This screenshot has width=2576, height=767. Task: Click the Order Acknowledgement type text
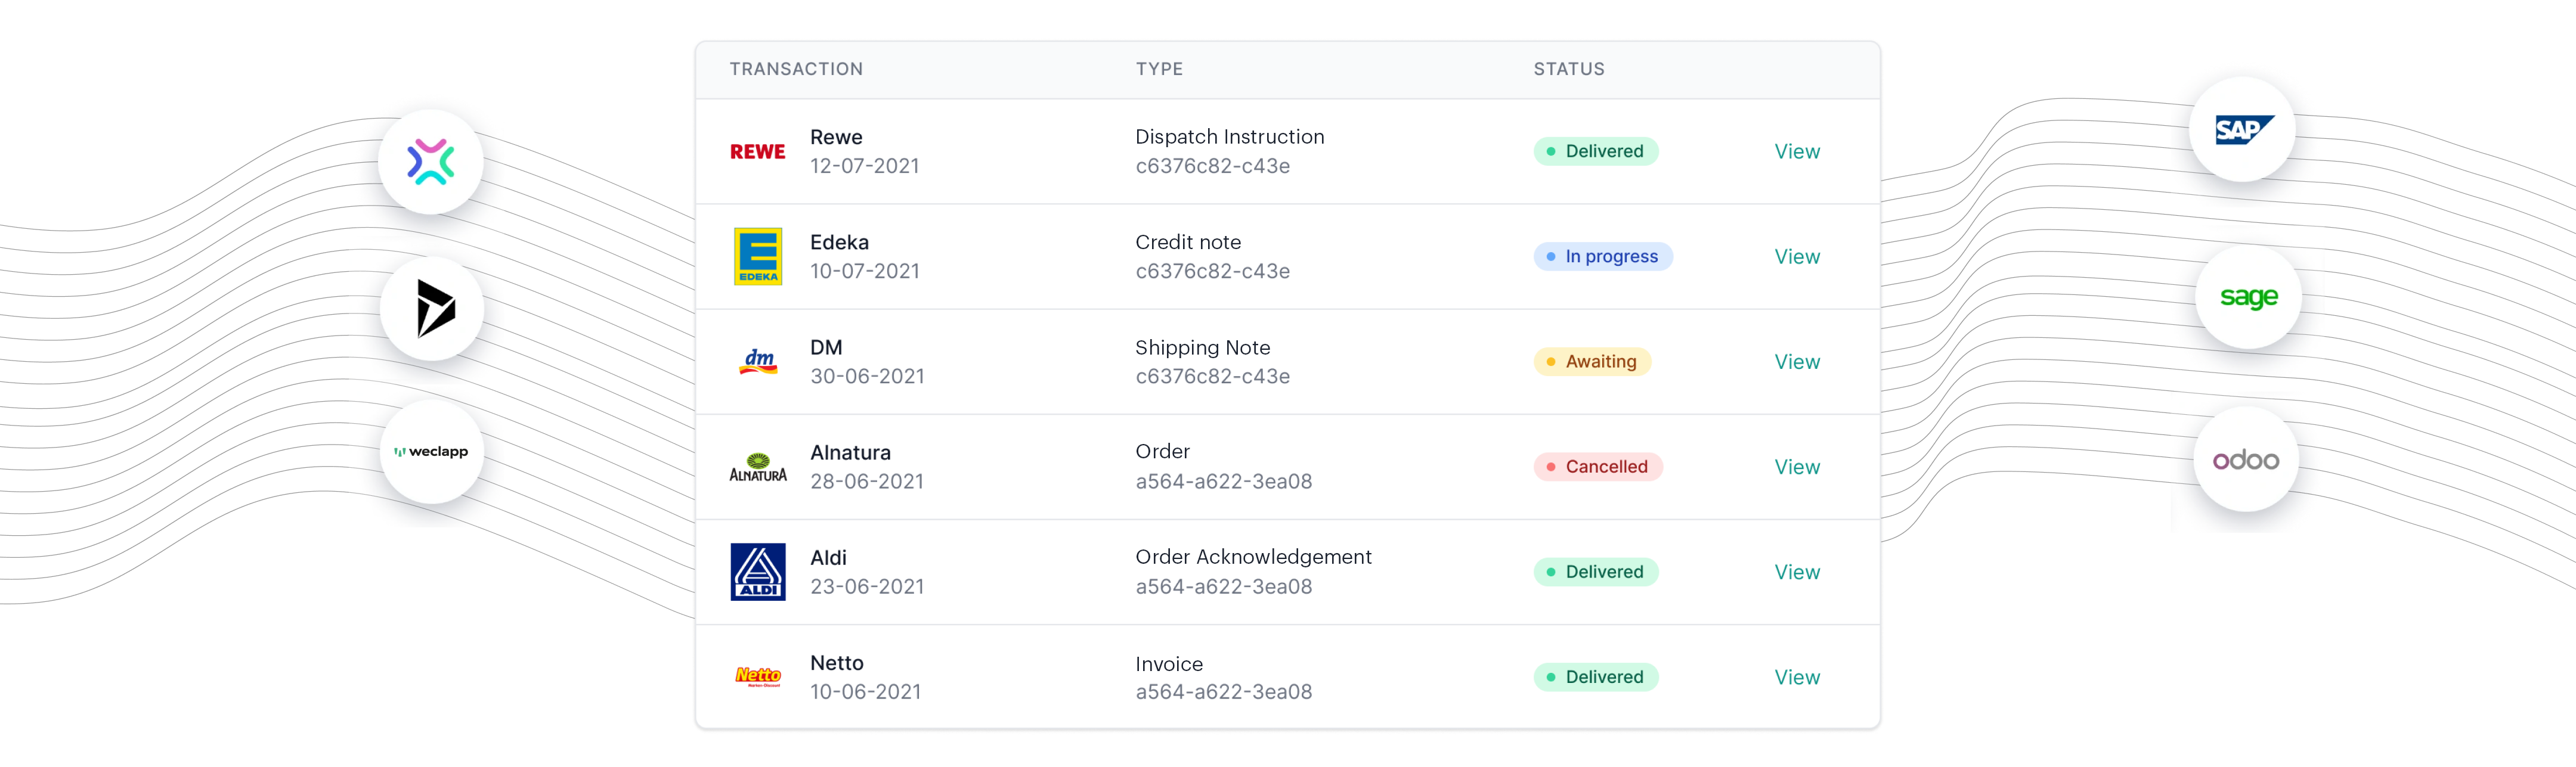(1253, 557)
